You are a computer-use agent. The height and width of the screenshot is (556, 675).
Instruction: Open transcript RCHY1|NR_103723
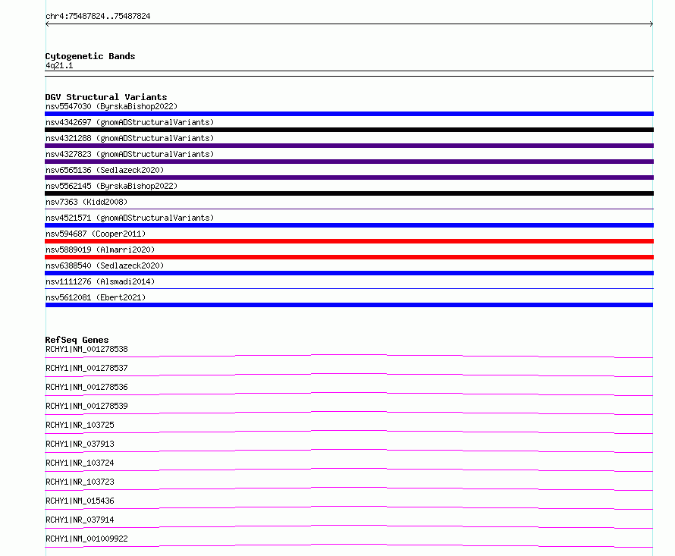pos(80,482)
